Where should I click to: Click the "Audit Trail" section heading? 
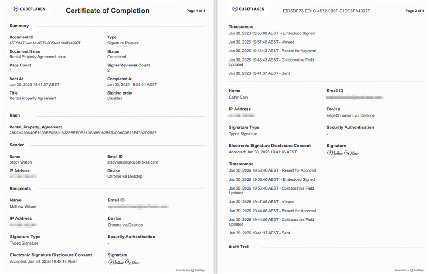tap(239, 247)
